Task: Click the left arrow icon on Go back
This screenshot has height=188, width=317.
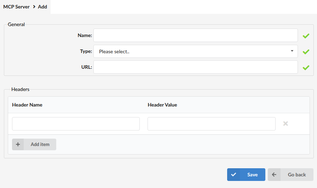Action: point(274,175)
